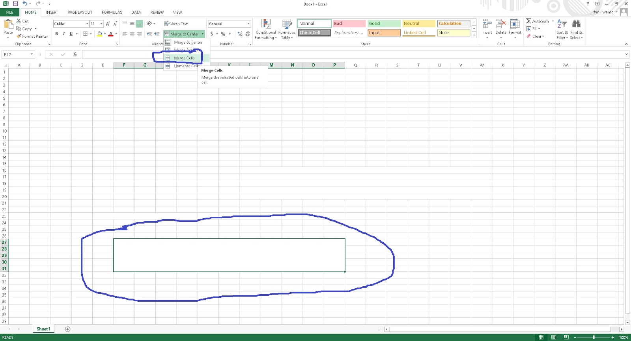Toggle Bottom Align vertical alignment
Viewport: 631px width, 341px height.
tap(139, 24)
